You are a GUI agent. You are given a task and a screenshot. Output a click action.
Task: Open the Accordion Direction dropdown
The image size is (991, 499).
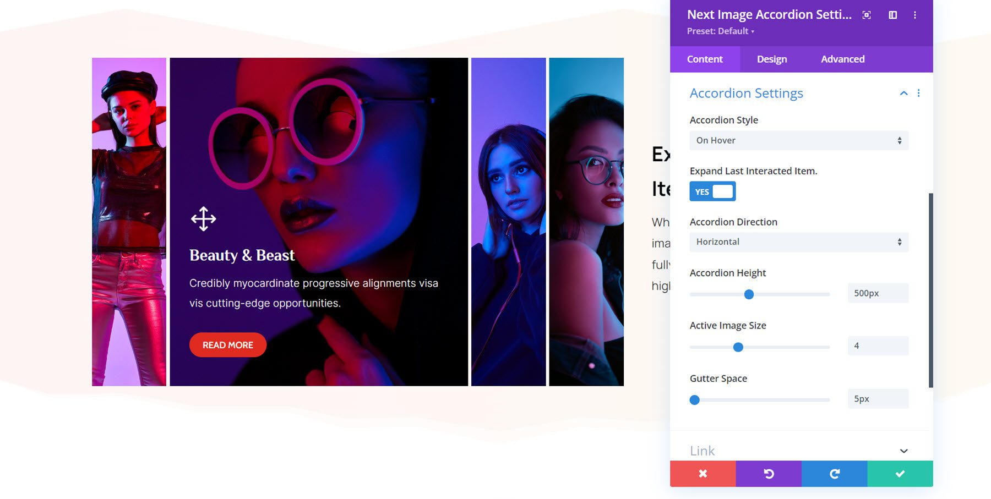tap(799, 242)
